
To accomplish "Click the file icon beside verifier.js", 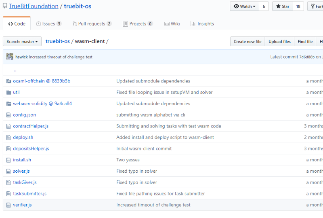I will (x=9, y=205).
